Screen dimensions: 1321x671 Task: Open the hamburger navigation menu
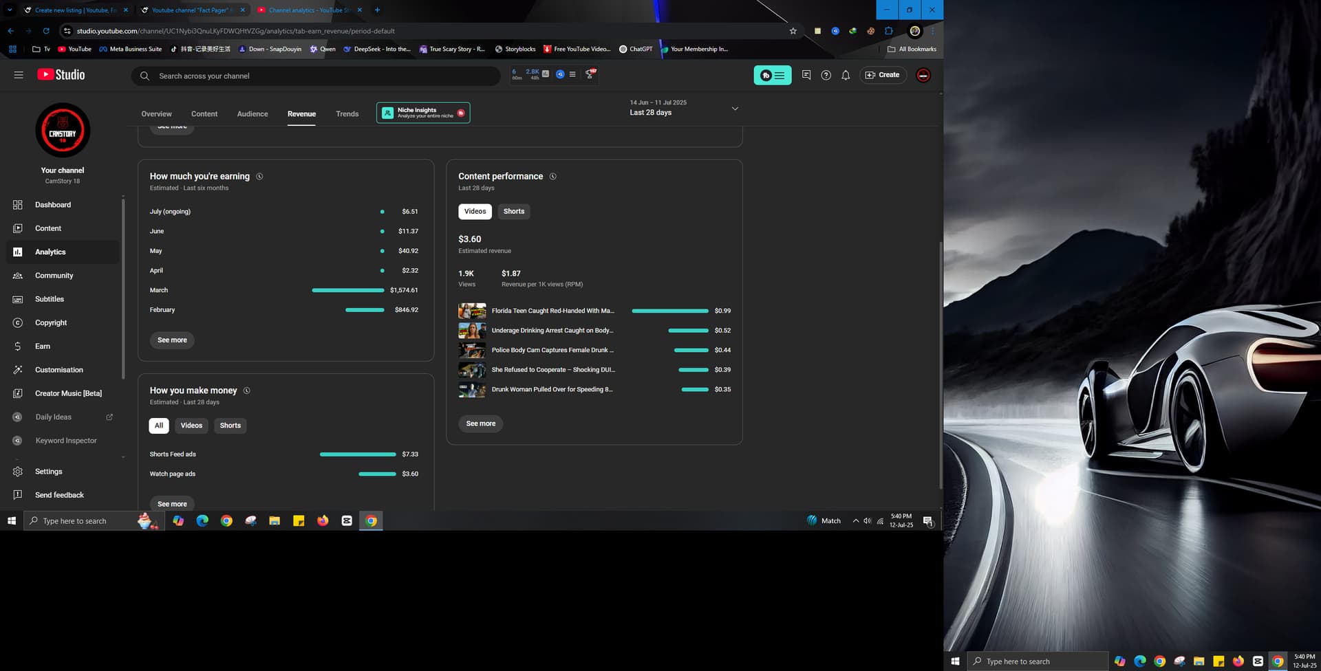(x=19, y=75)
